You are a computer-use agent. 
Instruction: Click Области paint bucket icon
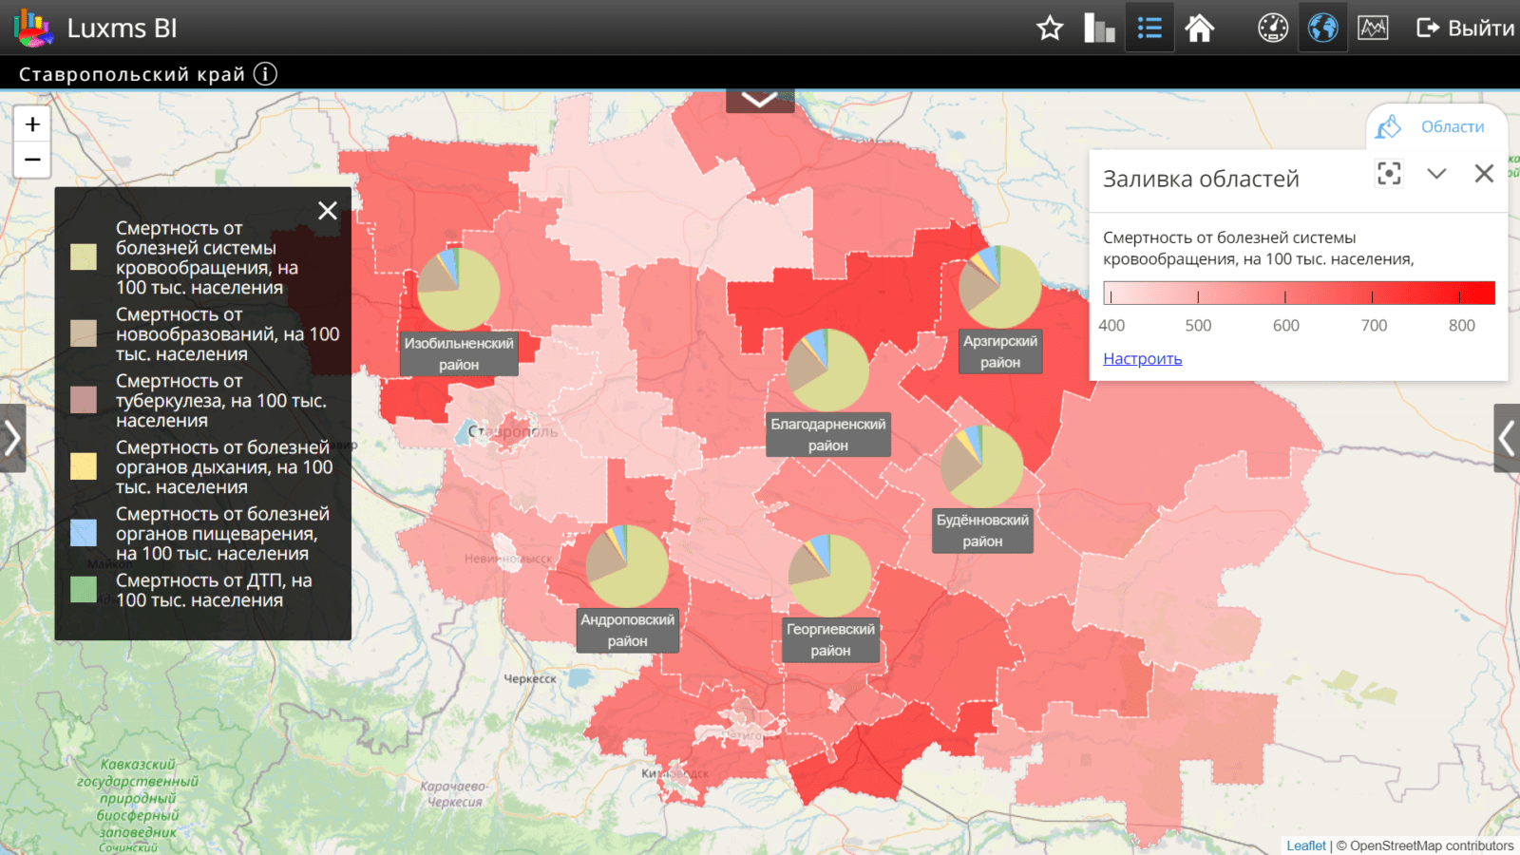(x=1389, y=126)
